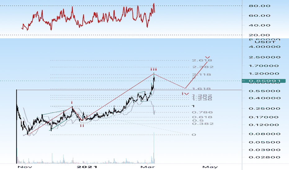Click the 2.50000 price axis label
Image resolution: width=289 pixels, height=170 pixels.
tap(265, 57)
